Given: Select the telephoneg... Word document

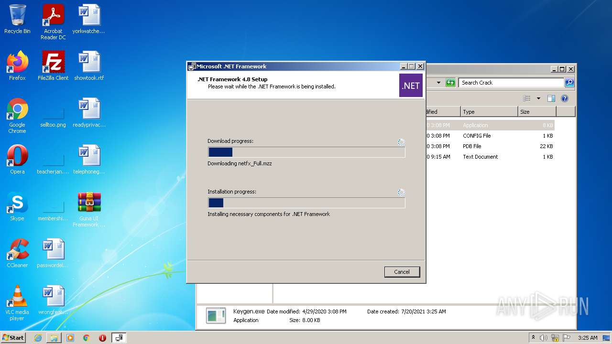Looking at the screenshot, I should (x=89, y=160).
